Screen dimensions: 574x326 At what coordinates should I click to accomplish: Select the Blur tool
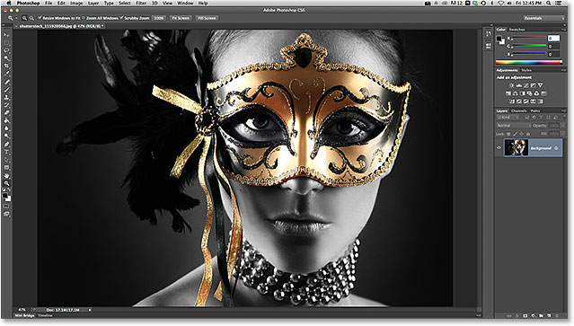tap(6, 128)
